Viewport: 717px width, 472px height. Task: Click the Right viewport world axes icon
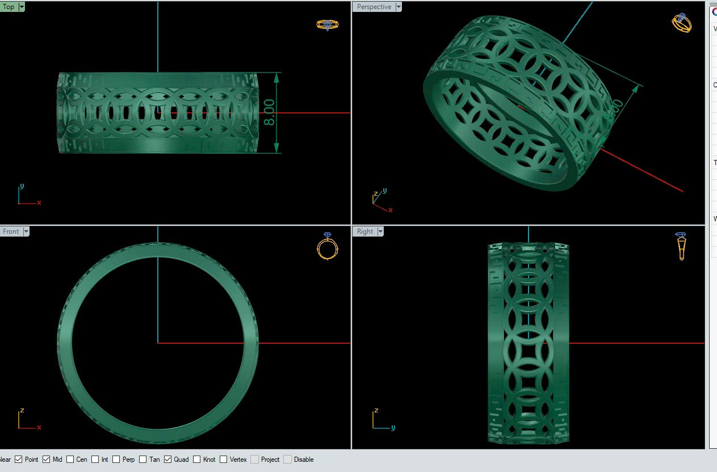click(x=381, y=419)
